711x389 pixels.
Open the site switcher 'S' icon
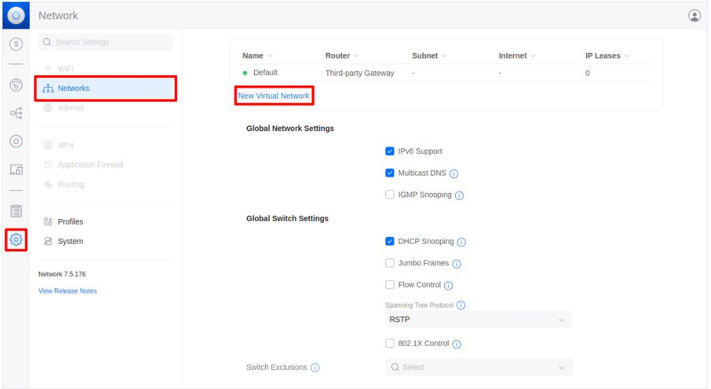point(15,45)
